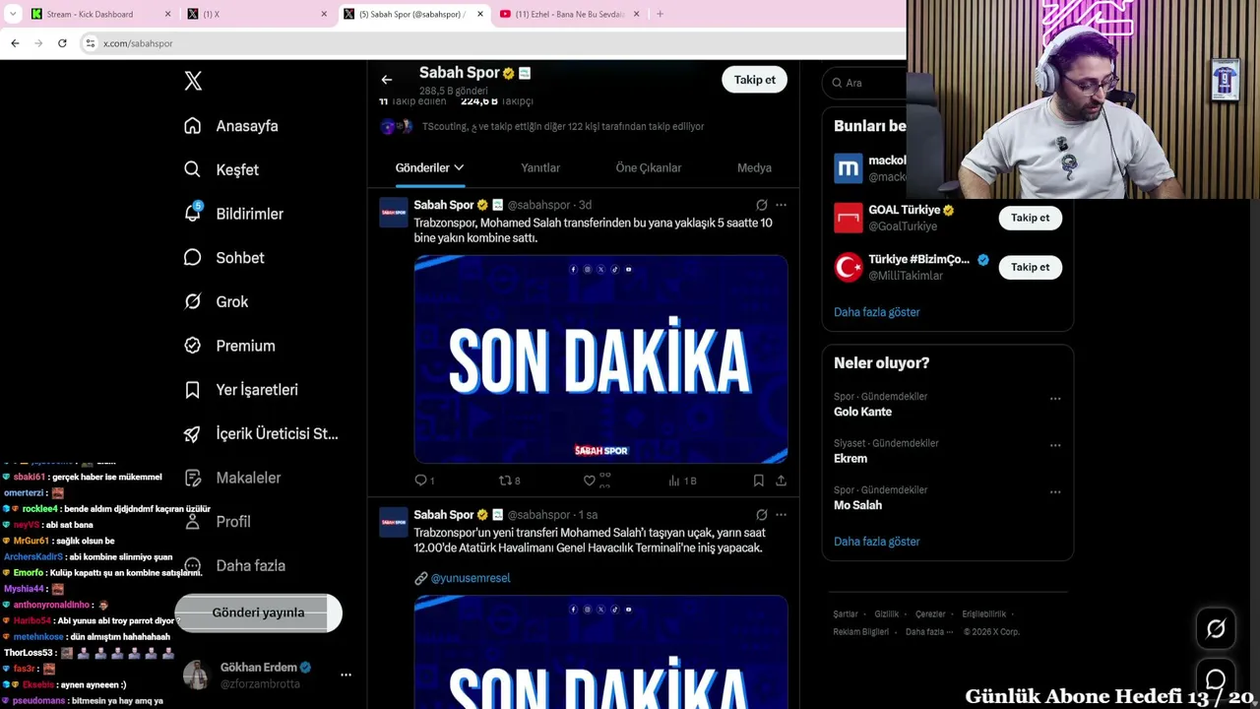Switch to the Öne Çıkanlar tab
1260x709 pixels.
(x=649, y=167)
